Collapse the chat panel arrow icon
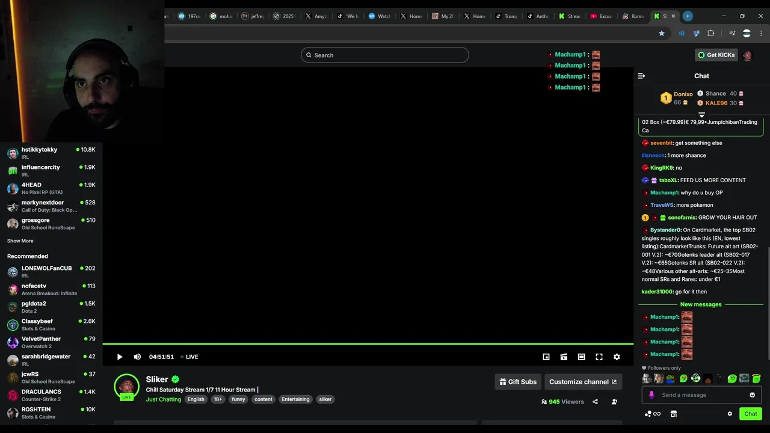Viewport: 770px width, 433px height. (641, 76)
